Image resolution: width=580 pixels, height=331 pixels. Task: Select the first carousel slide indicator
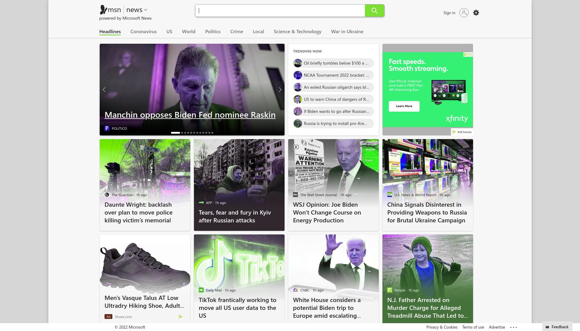tap(176, 133)
